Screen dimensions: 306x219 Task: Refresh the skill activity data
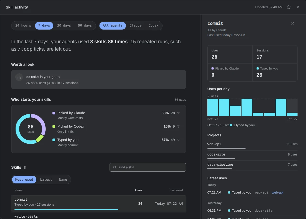pos(289,7)
